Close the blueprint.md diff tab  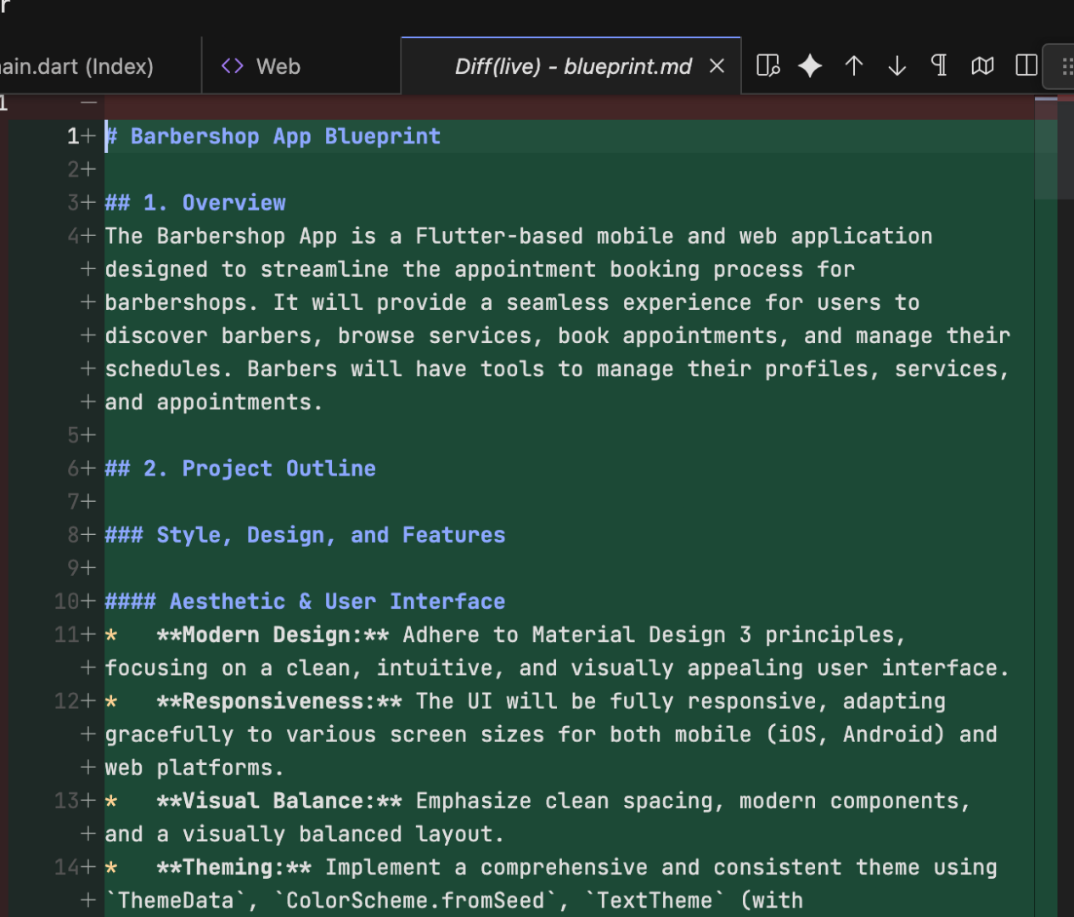coord(717,66)
